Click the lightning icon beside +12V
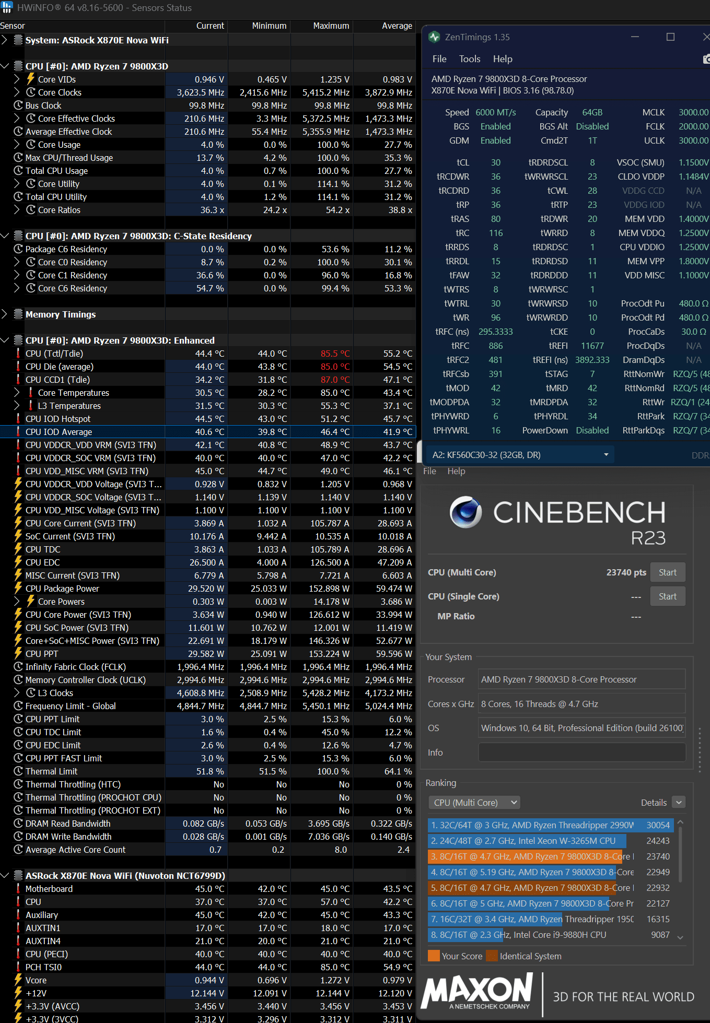 18,993
